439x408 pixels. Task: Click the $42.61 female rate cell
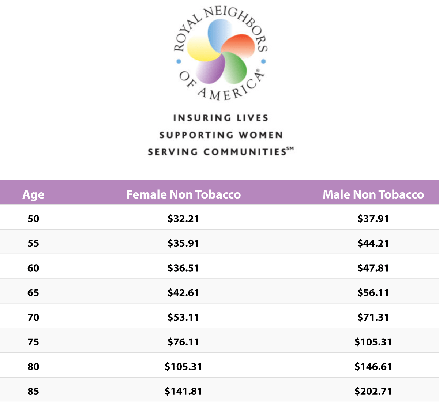point(183,293)
